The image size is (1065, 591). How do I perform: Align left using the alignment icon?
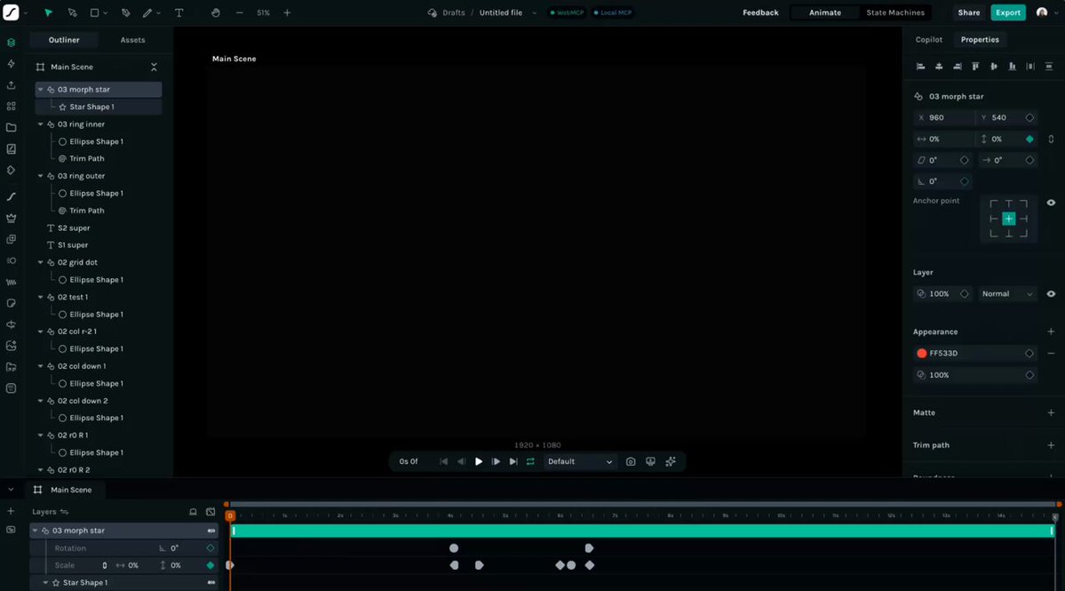click(920, 67)
